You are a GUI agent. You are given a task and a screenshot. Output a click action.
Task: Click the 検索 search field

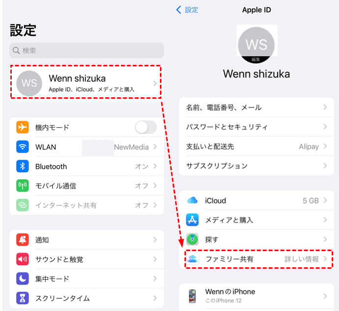[86, 51]
